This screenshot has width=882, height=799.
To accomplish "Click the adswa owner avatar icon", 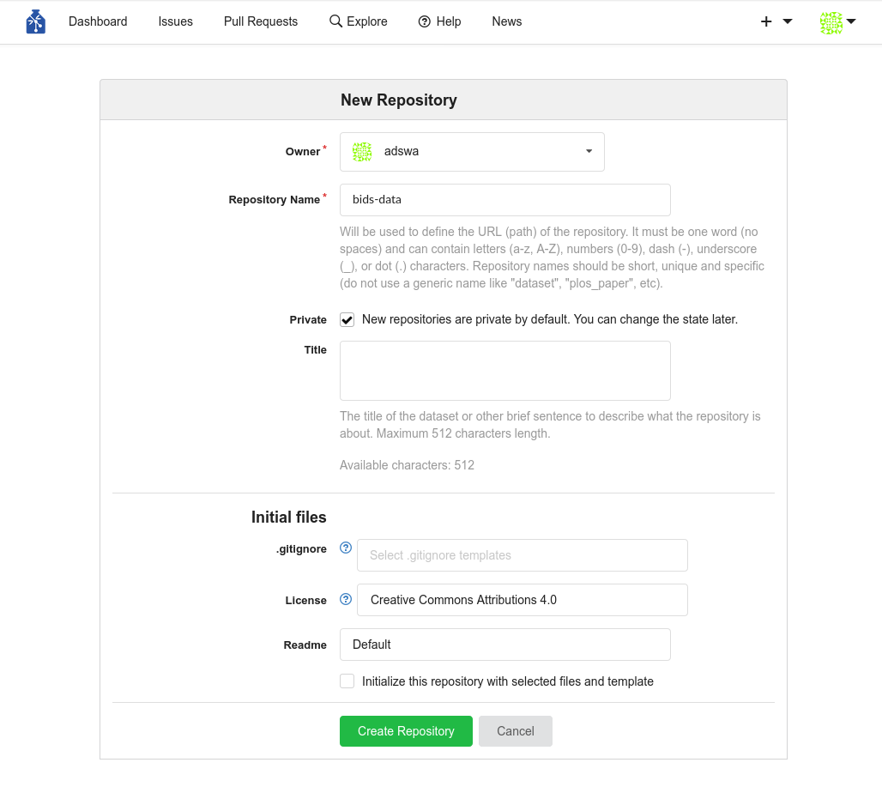I will (x=362, y=152).
